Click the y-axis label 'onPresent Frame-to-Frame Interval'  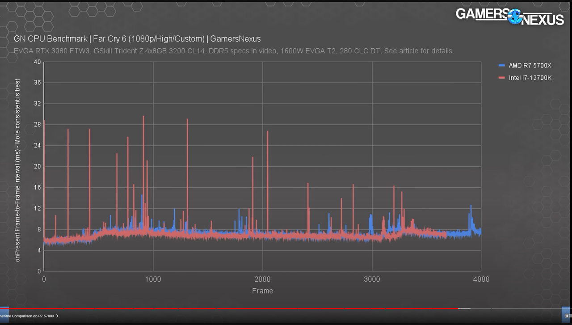pos(18,170)
